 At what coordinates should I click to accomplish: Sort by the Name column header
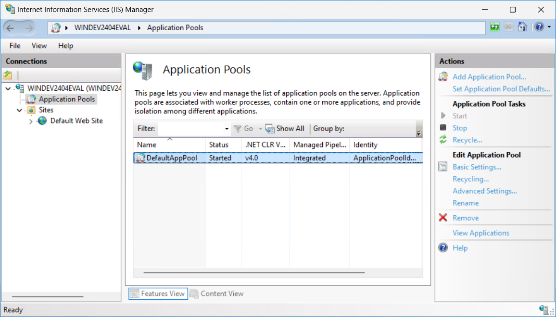[x=169, y=145]
